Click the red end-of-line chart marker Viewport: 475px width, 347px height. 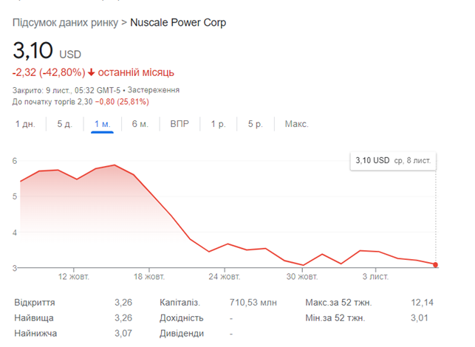(x=435, y=264)
